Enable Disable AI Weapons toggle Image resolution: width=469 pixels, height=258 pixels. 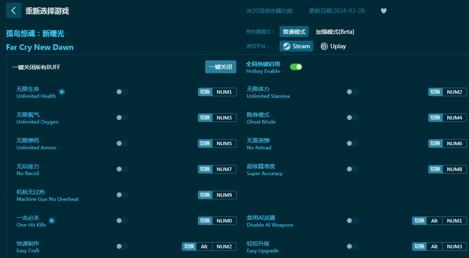(352, 221)
